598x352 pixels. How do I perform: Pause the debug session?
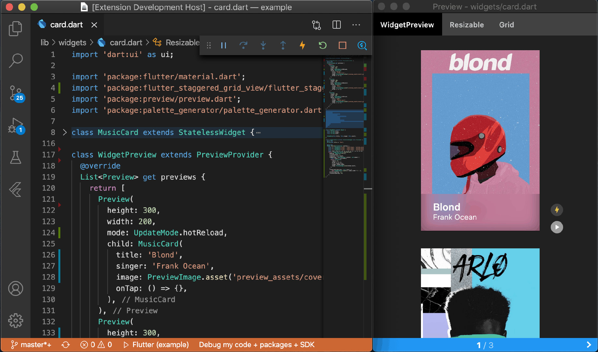[224, 45]
